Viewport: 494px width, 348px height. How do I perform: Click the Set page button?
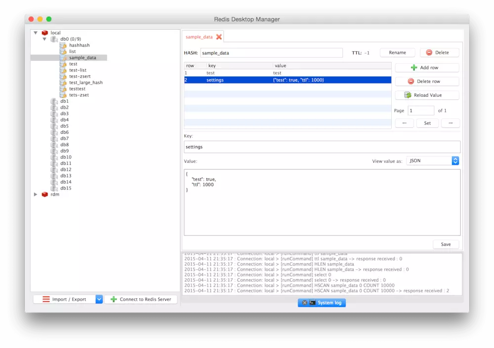[x=427, y=123]
